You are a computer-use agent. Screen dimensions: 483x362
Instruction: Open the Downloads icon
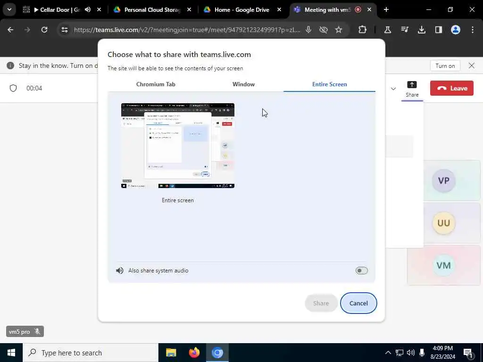(x=421, y=30)
